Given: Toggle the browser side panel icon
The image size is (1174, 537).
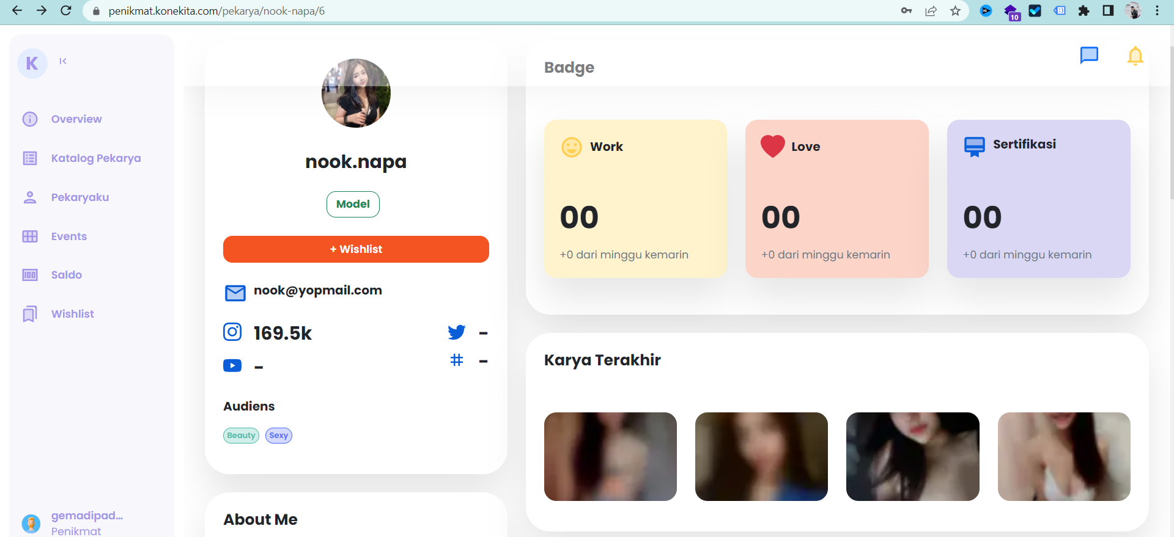Looking at the screenshot, I should [x=1108, y=10].
